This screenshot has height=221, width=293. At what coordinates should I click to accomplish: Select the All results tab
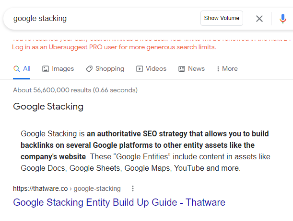(22, 69)
